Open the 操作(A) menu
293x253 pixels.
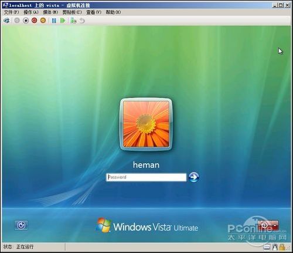point(31,12)
